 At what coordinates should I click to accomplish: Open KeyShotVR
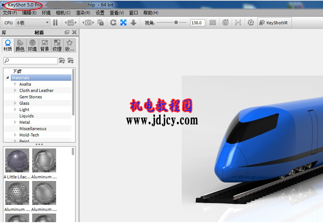pyautogui.click(x=274, y=23)
